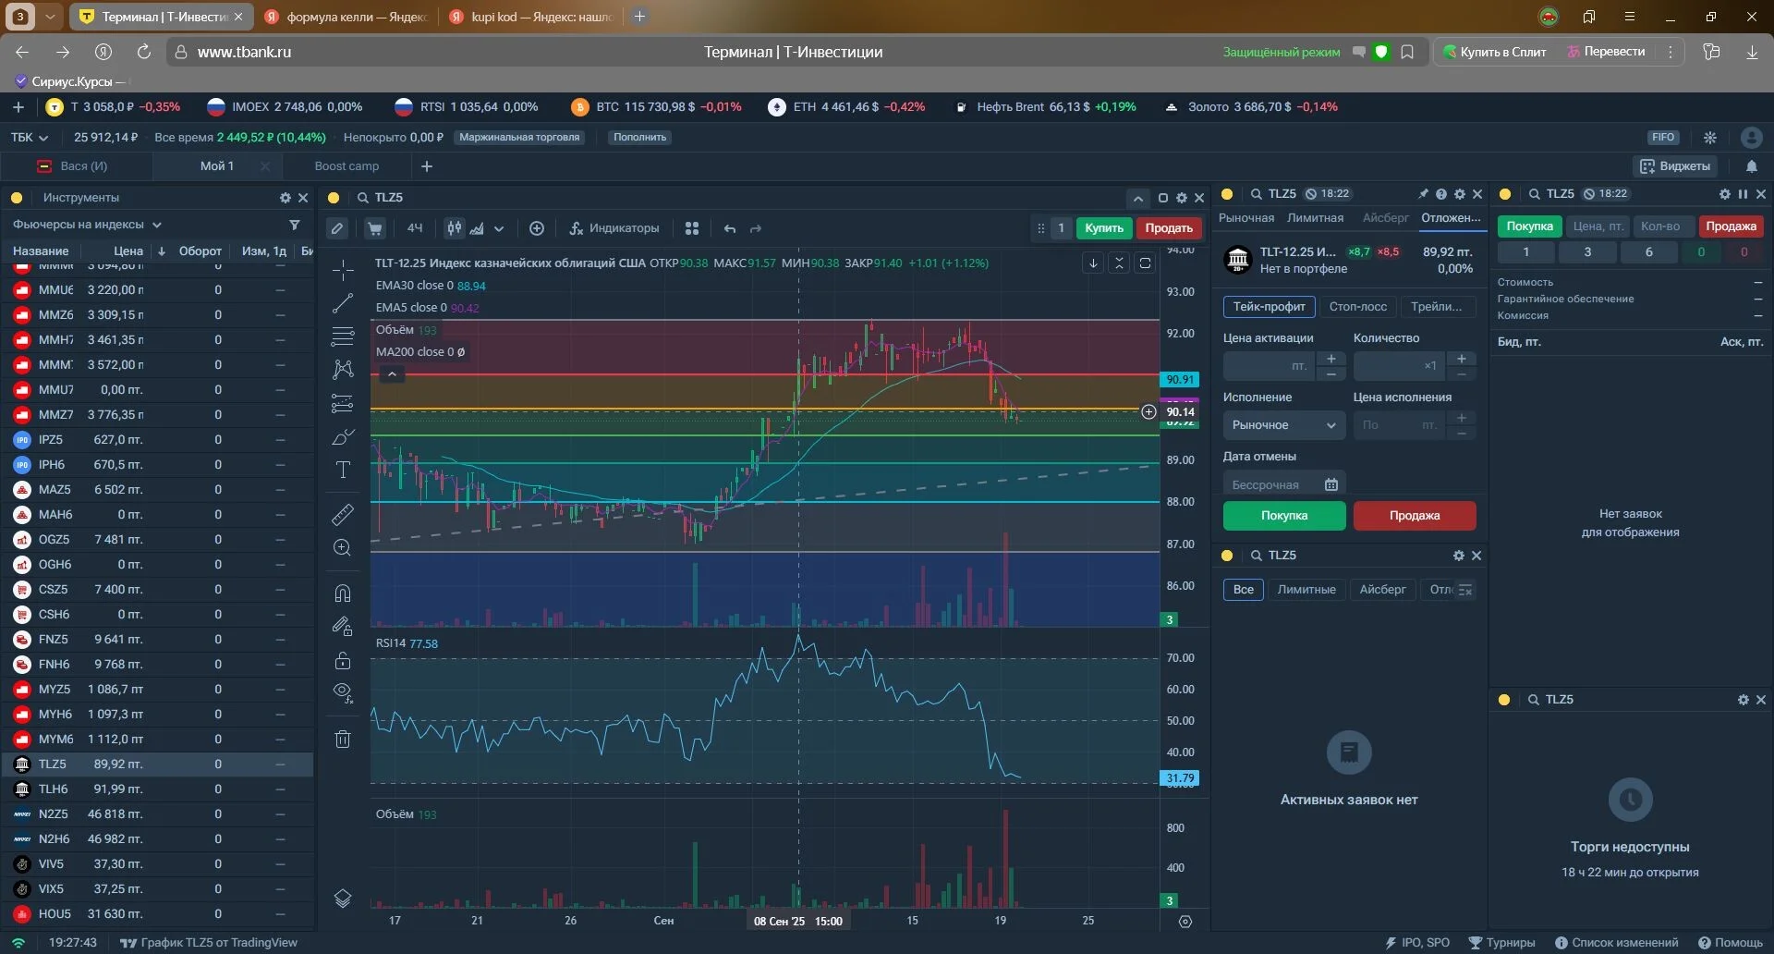This screenshot has height=954, width=1774.
Task: Add a compare symbol with plus icon
Action: coord(537,228)
